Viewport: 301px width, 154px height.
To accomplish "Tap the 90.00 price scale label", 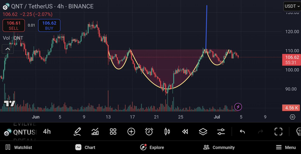I will (291, 89).
